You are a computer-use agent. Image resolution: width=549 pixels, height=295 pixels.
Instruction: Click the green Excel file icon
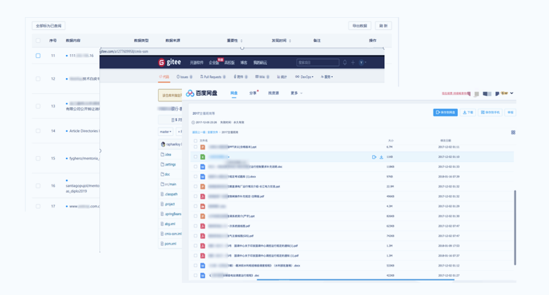click(x=203, y=157)
